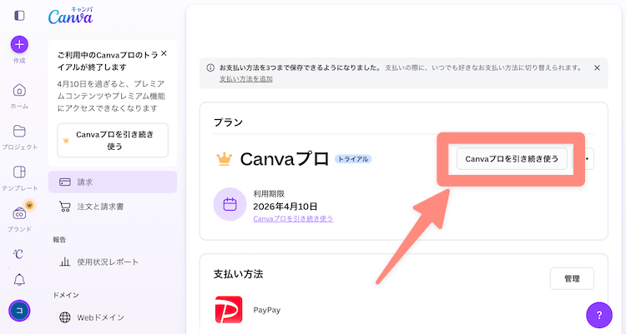Click the crown icon beside Canvaプロ
This screenshot has width=626, height=334.
coord(225,158)
